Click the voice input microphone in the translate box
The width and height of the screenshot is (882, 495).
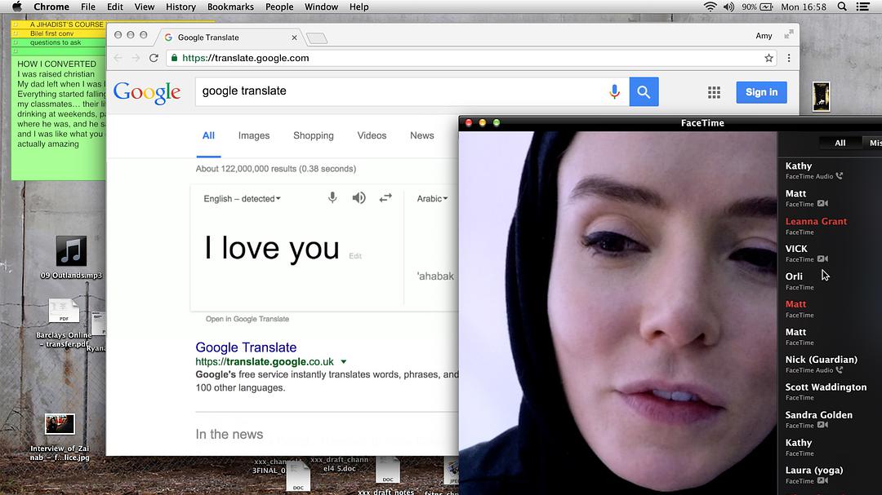(x=332, y=197)
